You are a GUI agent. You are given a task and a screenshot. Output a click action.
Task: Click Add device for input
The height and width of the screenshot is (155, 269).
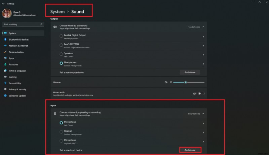190,150
